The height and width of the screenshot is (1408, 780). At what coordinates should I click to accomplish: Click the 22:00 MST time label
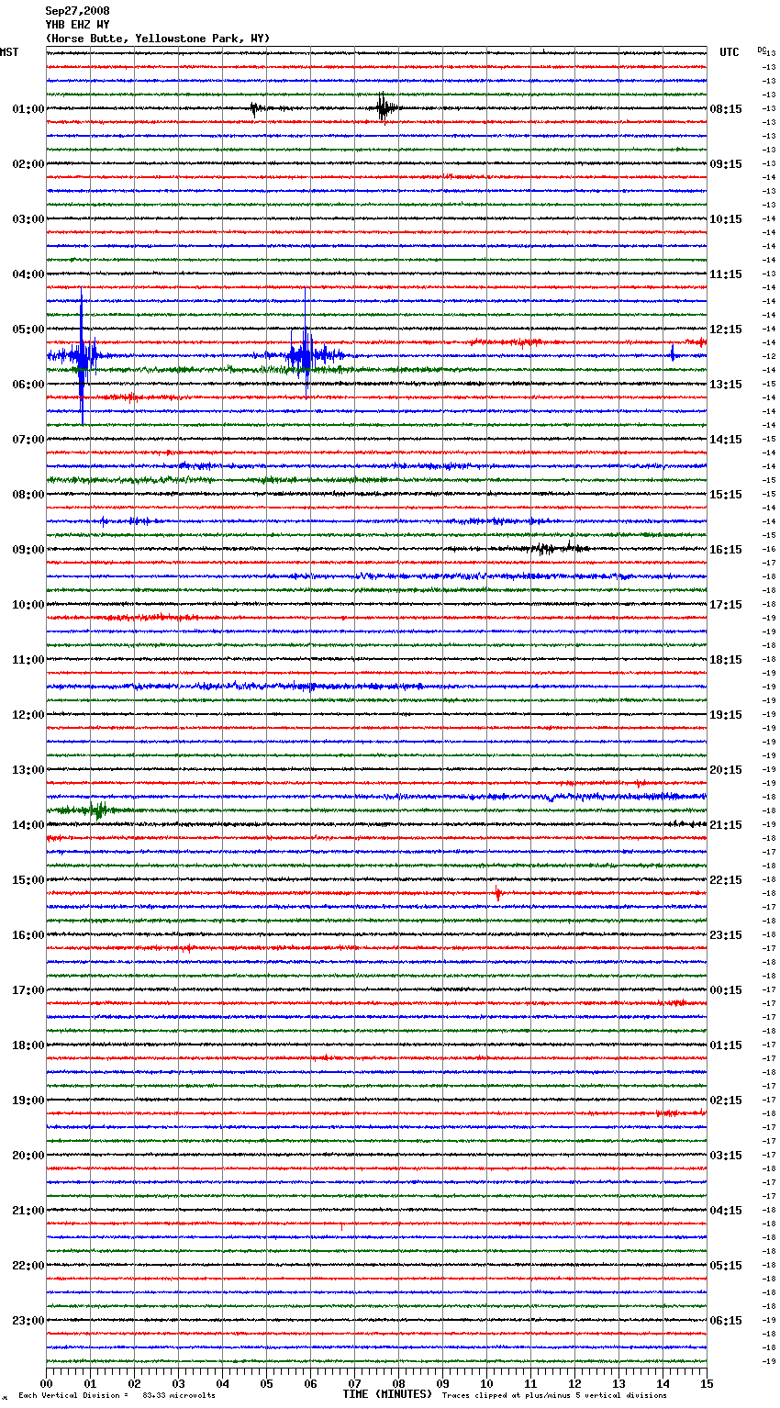coord(28,1266)
